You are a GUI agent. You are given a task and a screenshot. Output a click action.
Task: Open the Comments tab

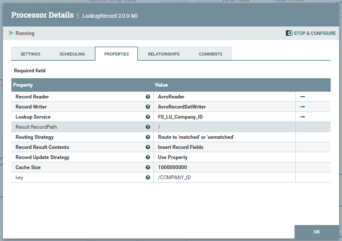tap(210, 54)
